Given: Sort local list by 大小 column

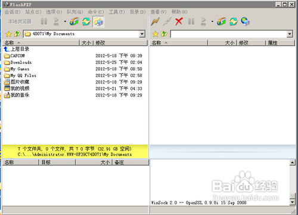Looking at the screenshot, I should coord(86,43).
